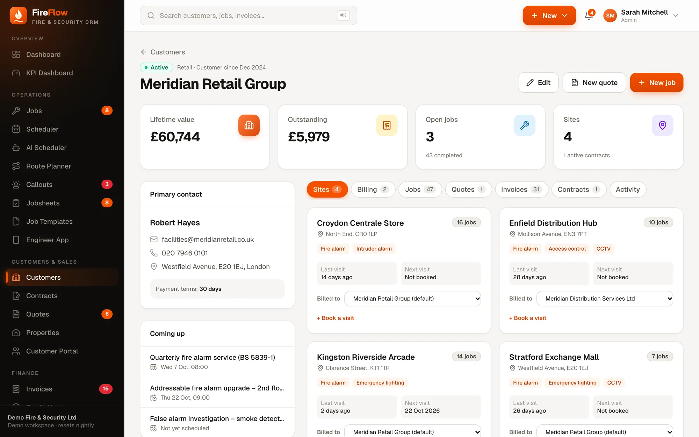
Task: Open Addressable fire alarm upgrade item
Action: pyautogui.click(x=217, y=392)
